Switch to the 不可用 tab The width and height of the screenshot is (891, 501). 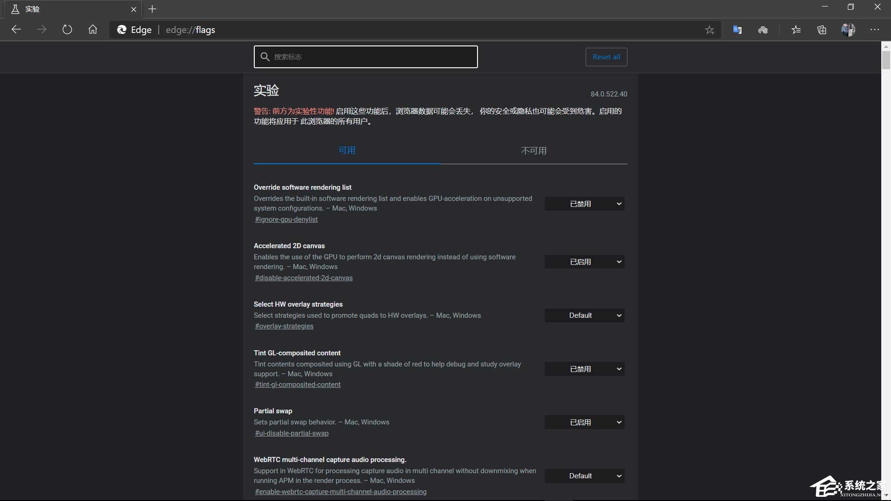534,150
